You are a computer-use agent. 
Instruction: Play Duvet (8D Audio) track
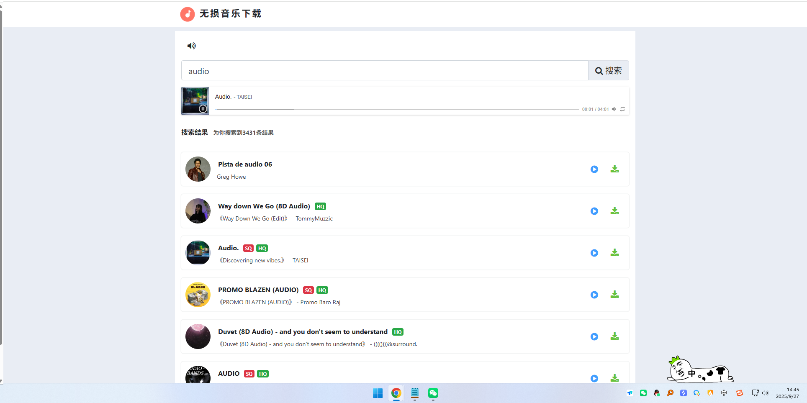pos(594,336)
